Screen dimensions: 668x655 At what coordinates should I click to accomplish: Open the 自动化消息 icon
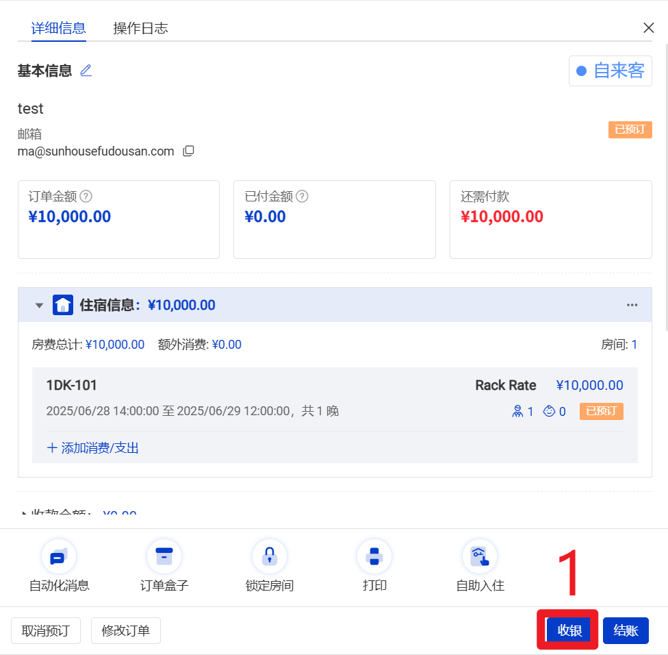(x=59, y=556)
